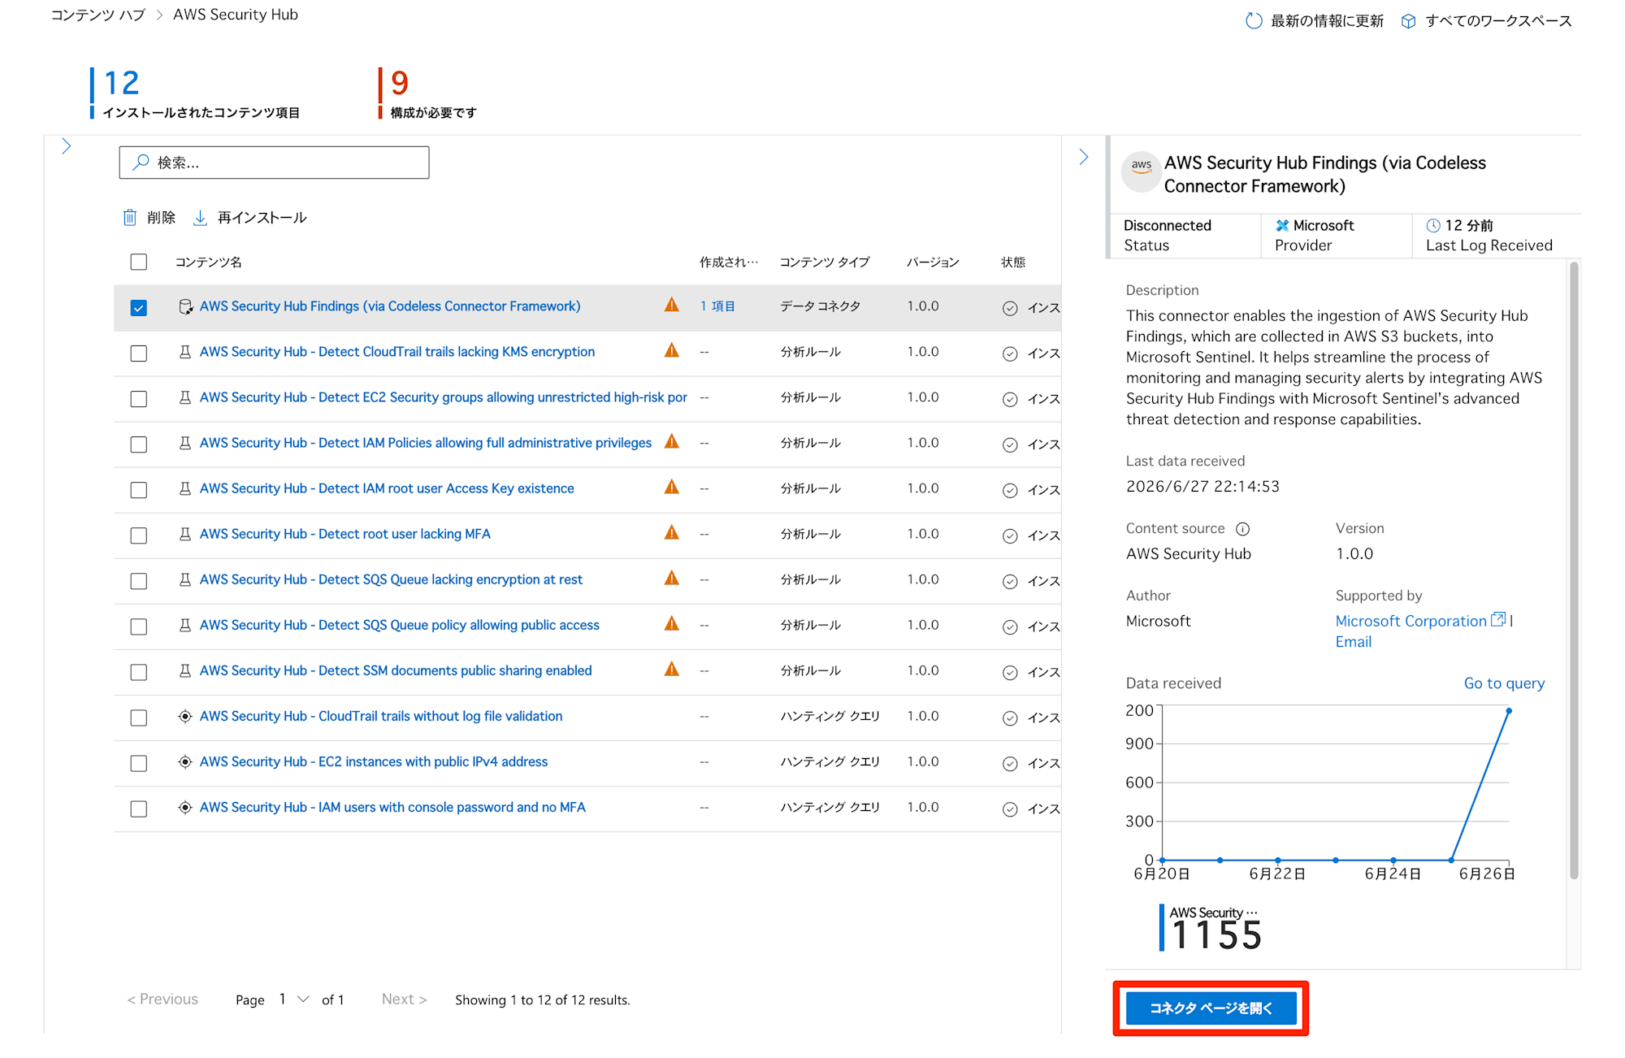Open Detect SSM documents public sharing link

pyautogui.click(x=396, y=670)
